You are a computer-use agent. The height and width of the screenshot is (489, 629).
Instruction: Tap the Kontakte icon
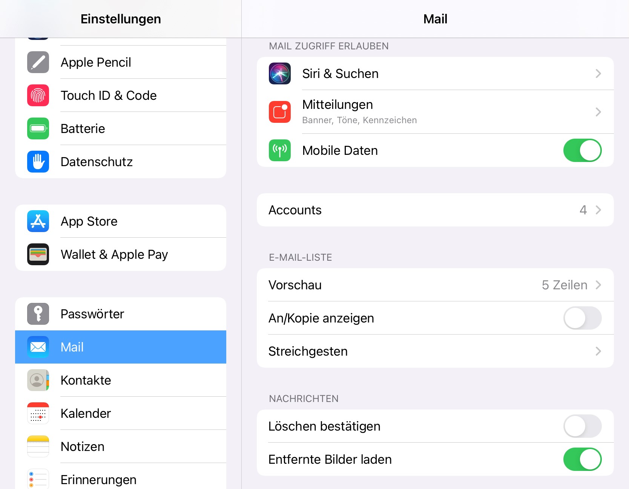click(38, 380)
